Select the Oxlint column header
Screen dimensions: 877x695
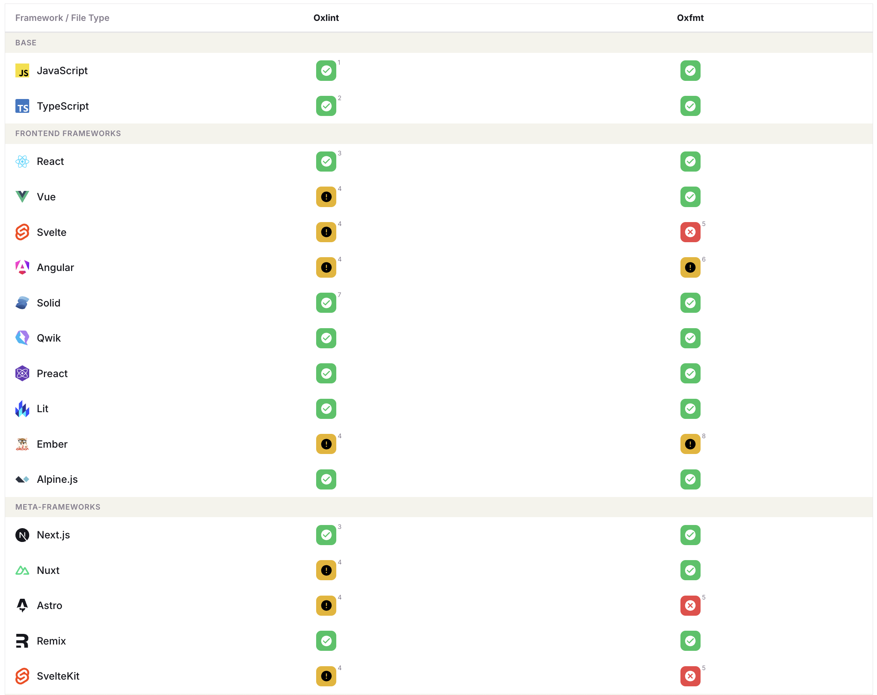(326, 18)
